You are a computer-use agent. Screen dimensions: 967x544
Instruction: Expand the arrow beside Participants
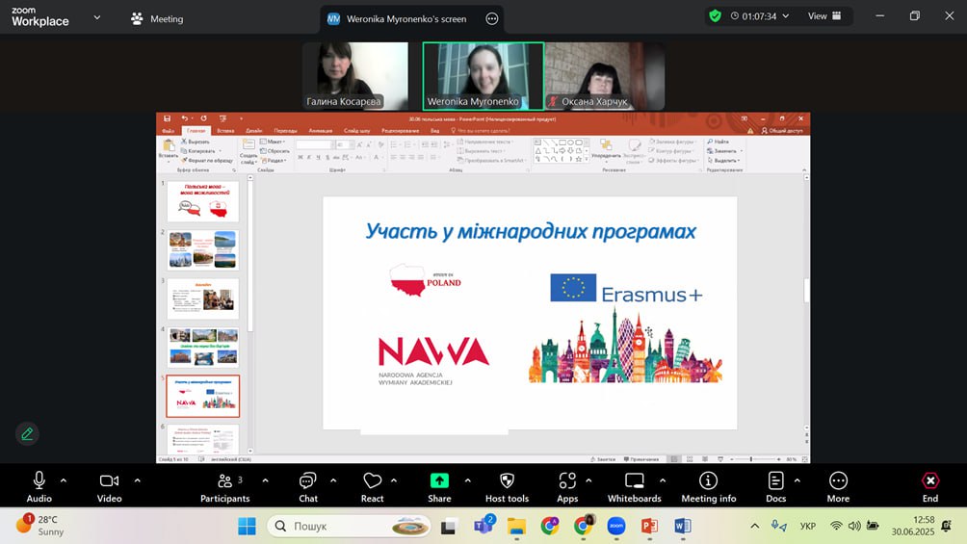click(265, 480)
